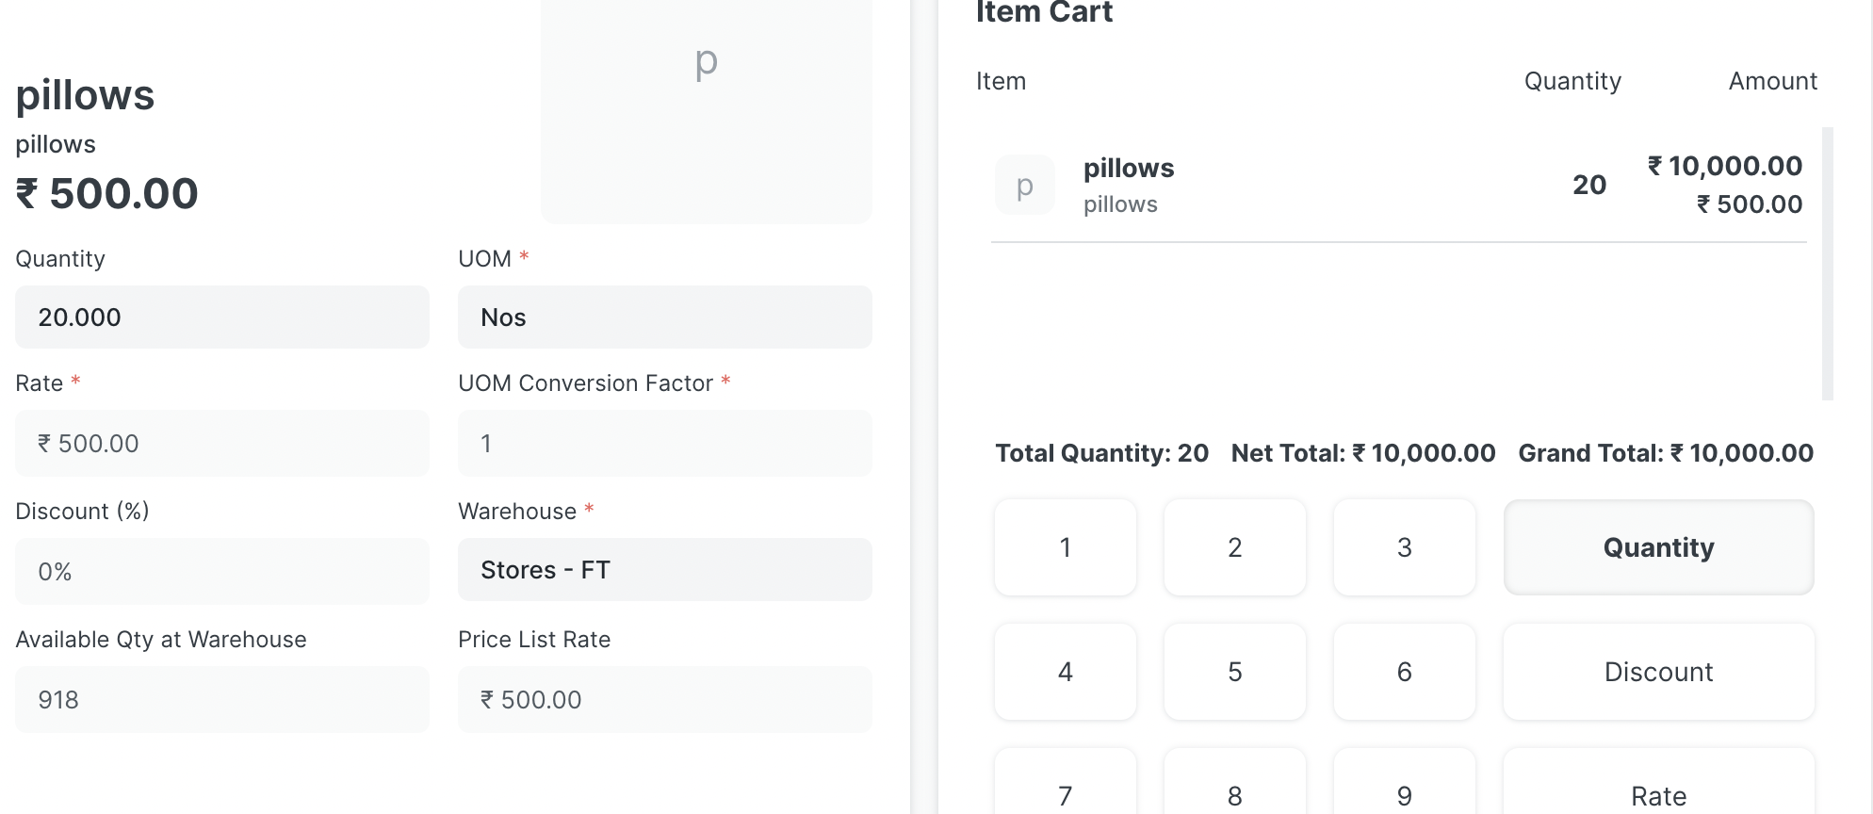Switch numpad to Discount mode
The image size is (1873, 814).
pyautogui.click(x=1658, y=672)
